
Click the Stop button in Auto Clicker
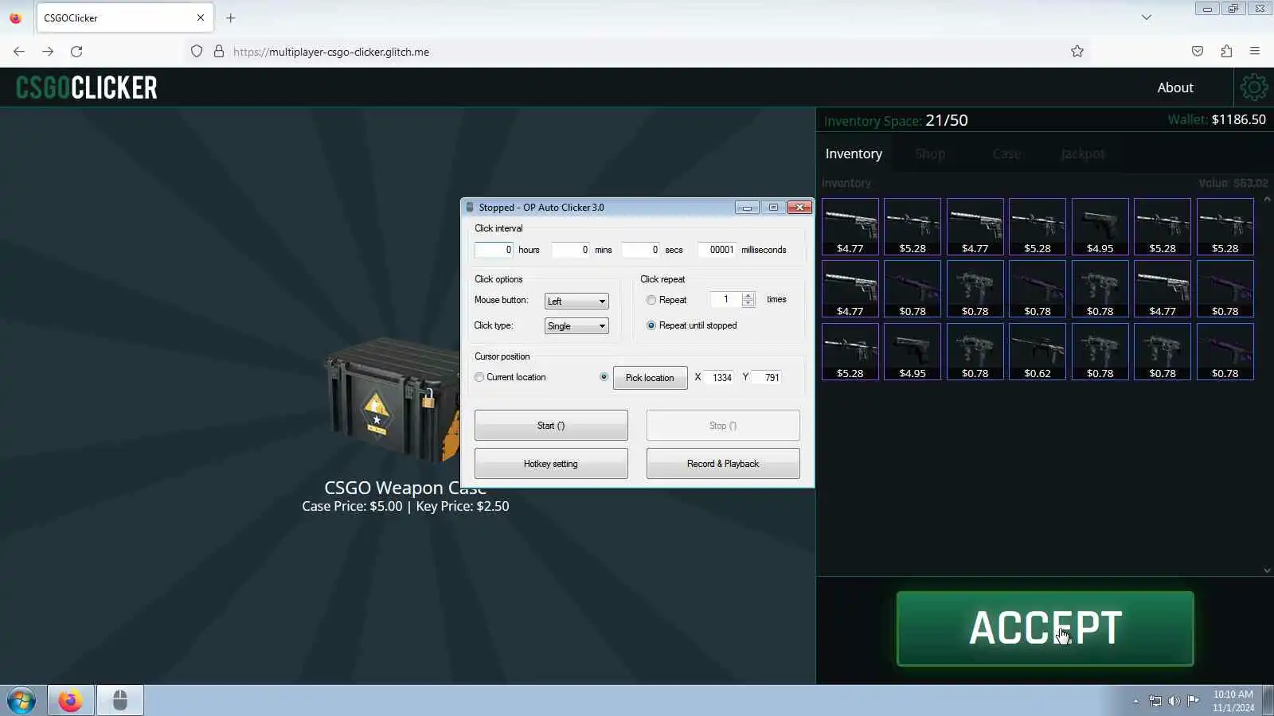(723, 426)
